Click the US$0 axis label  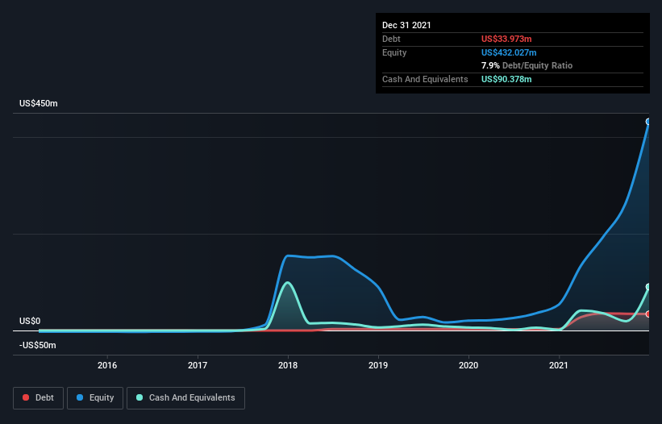pos(30,321)
